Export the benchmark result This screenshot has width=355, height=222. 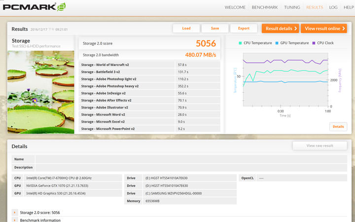(x=244, y=29)
